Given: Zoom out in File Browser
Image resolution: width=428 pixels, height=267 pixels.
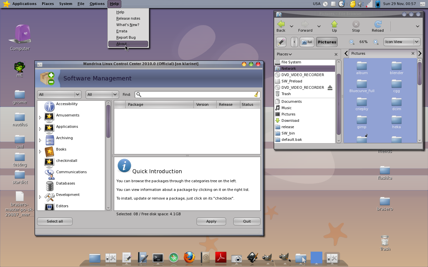Looking at the screenshot, I should coord(352,42).
